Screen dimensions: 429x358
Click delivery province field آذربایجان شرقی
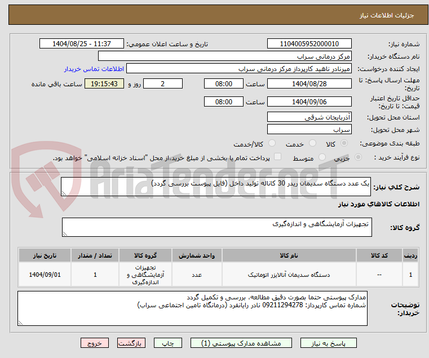[x=309, y=117]
